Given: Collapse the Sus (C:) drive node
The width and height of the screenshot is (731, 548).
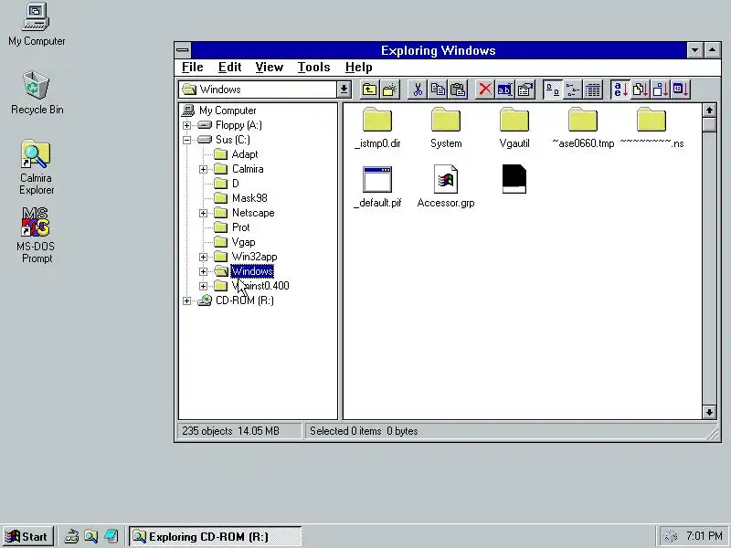Looking at the screenshot, I should 187,140.
